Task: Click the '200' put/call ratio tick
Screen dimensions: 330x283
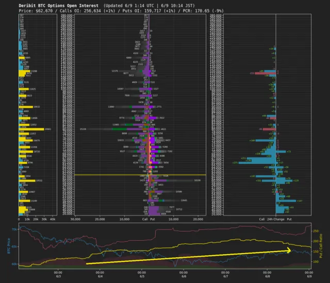Action: click(316, 241)
